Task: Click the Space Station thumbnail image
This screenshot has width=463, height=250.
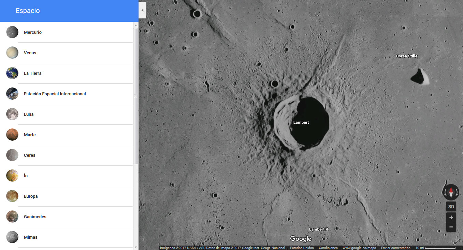Action: (x=12, y=94)
